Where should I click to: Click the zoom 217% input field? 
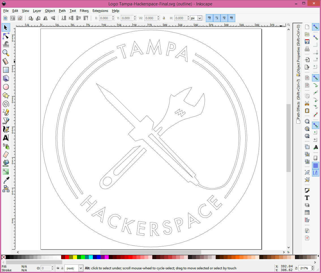[x=305, y=268]
